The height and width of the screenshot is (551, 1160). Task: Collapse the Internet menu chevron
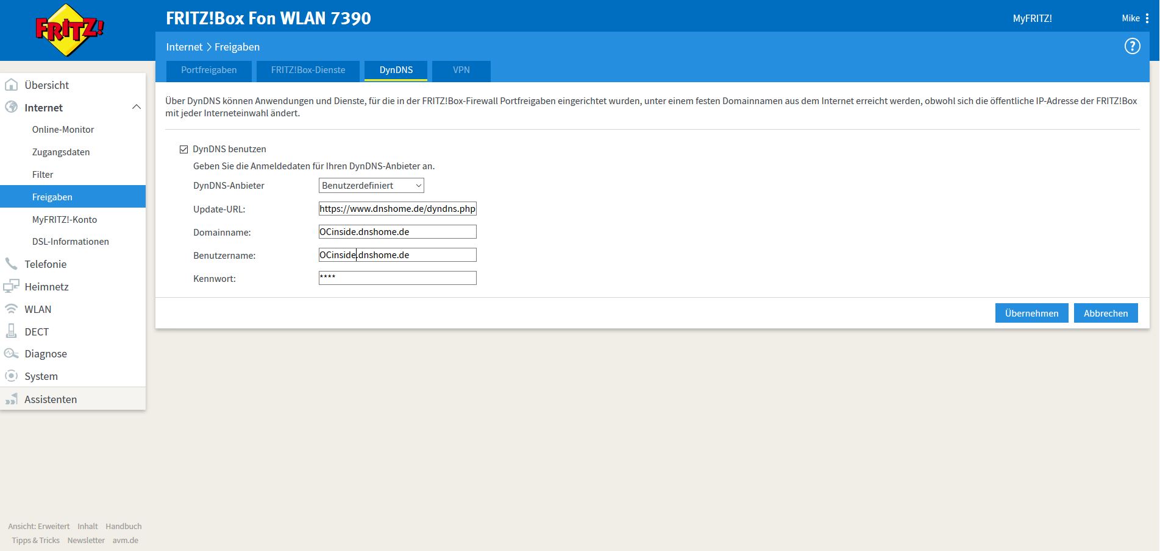click(137, 107)
